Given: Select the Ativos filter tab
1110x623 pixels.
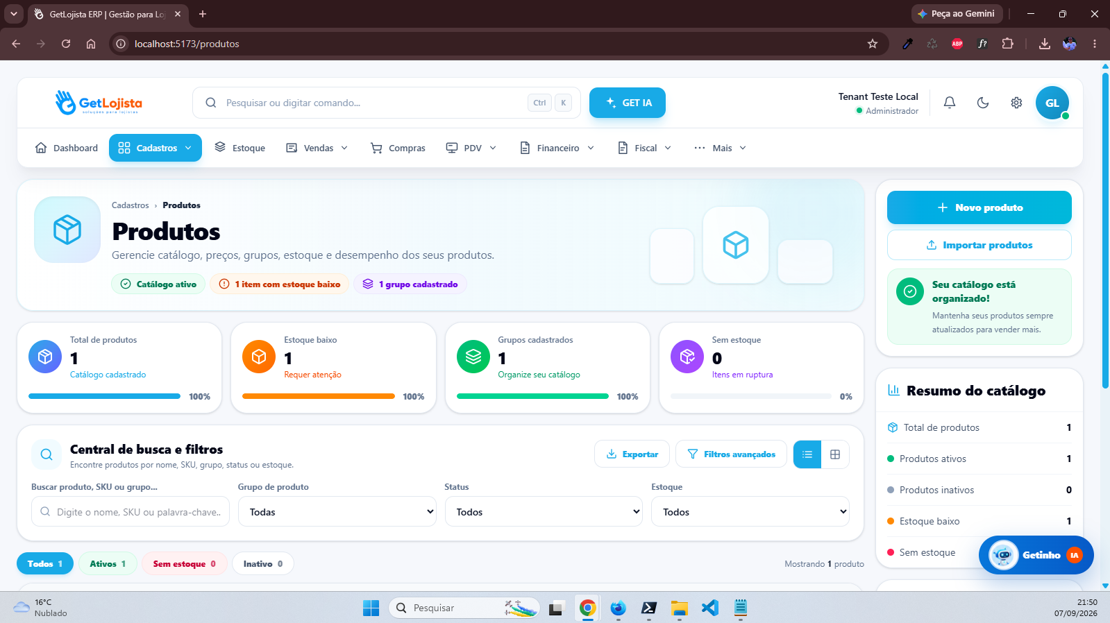Looking at the screenshot, I should pyautogui.click(x=108, y=564).
